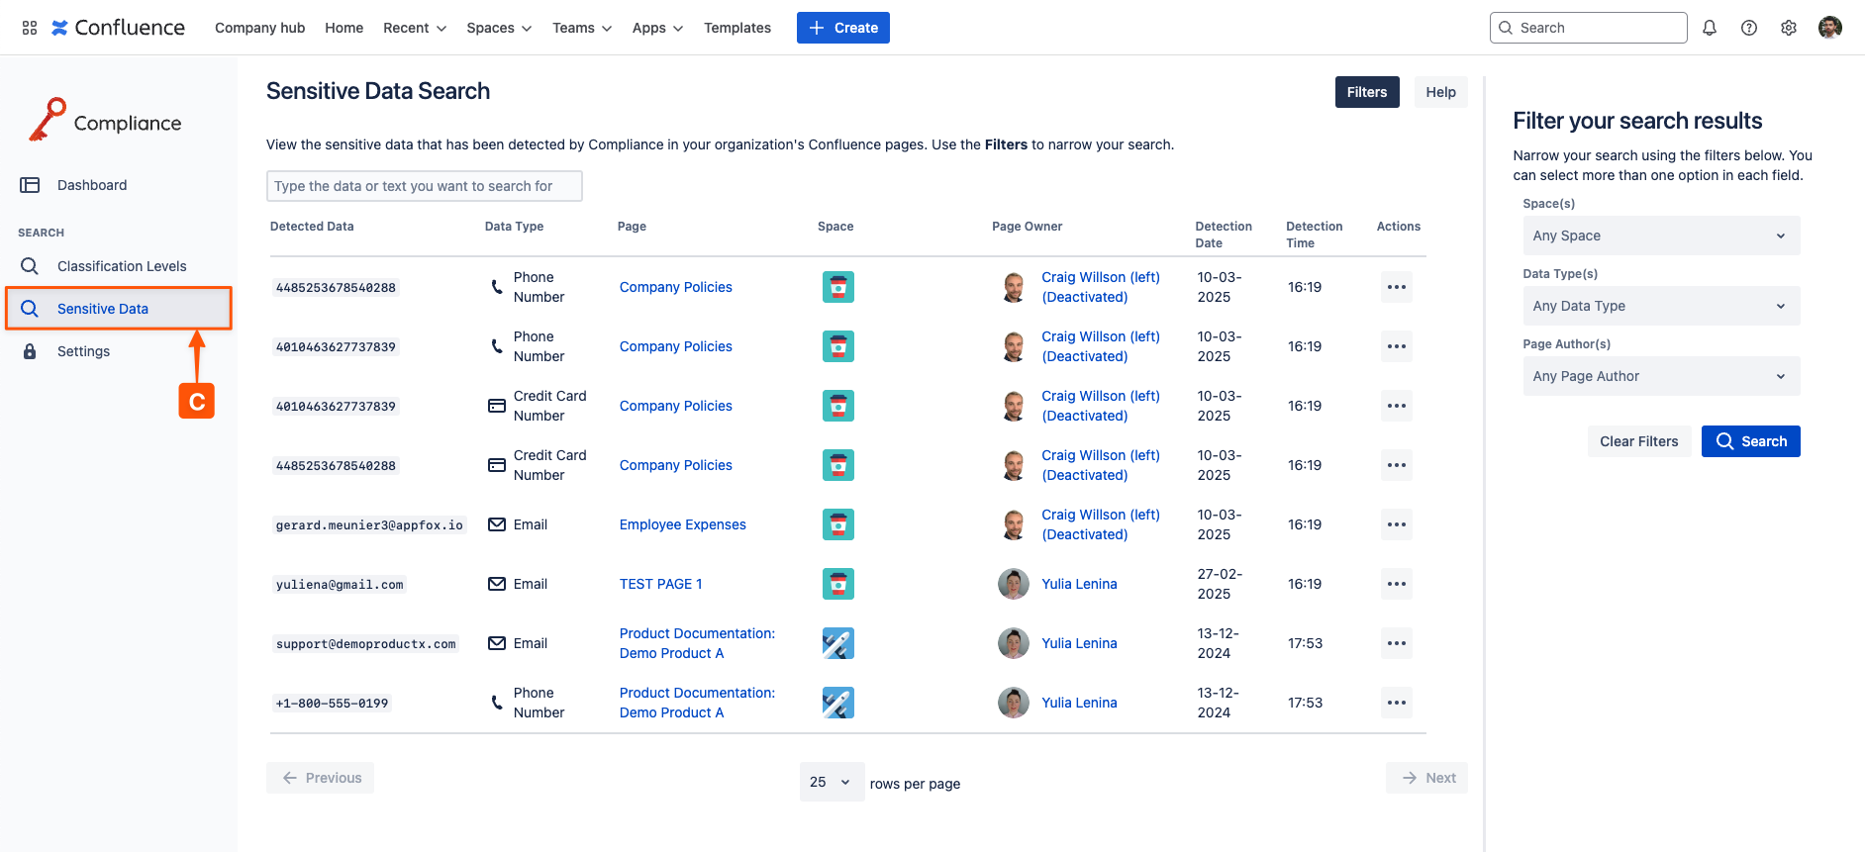The height and width of the screenshot is (852, 1865).
Task: Click the blue Search filter button
Action: tap(1749, 441)
